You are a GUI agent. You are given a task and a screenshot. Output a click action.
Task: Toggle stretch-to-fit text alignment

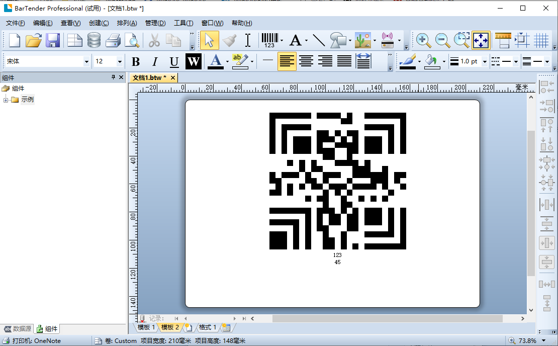click(363, 61)
